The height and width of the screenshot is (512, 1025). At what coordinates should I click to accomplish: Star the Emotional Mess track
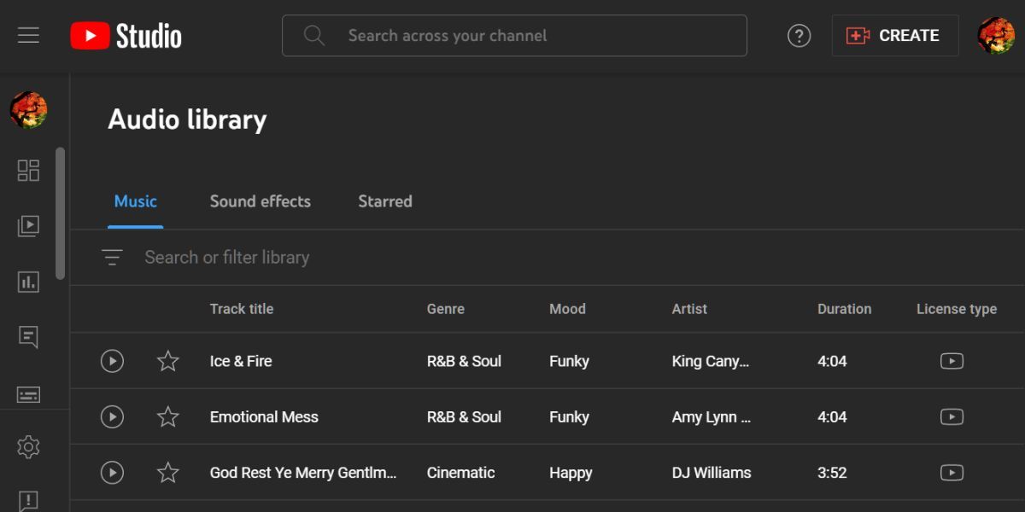168,416
